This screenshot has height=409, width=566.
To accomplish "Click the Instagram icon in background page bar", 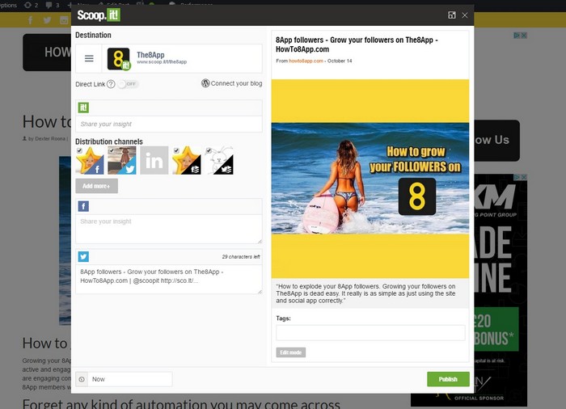I will pos(64,20).
